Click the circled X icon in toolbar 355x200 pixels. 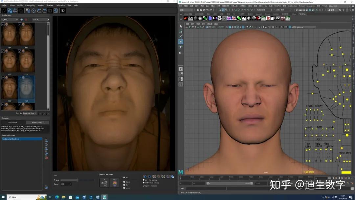point(33,11)
